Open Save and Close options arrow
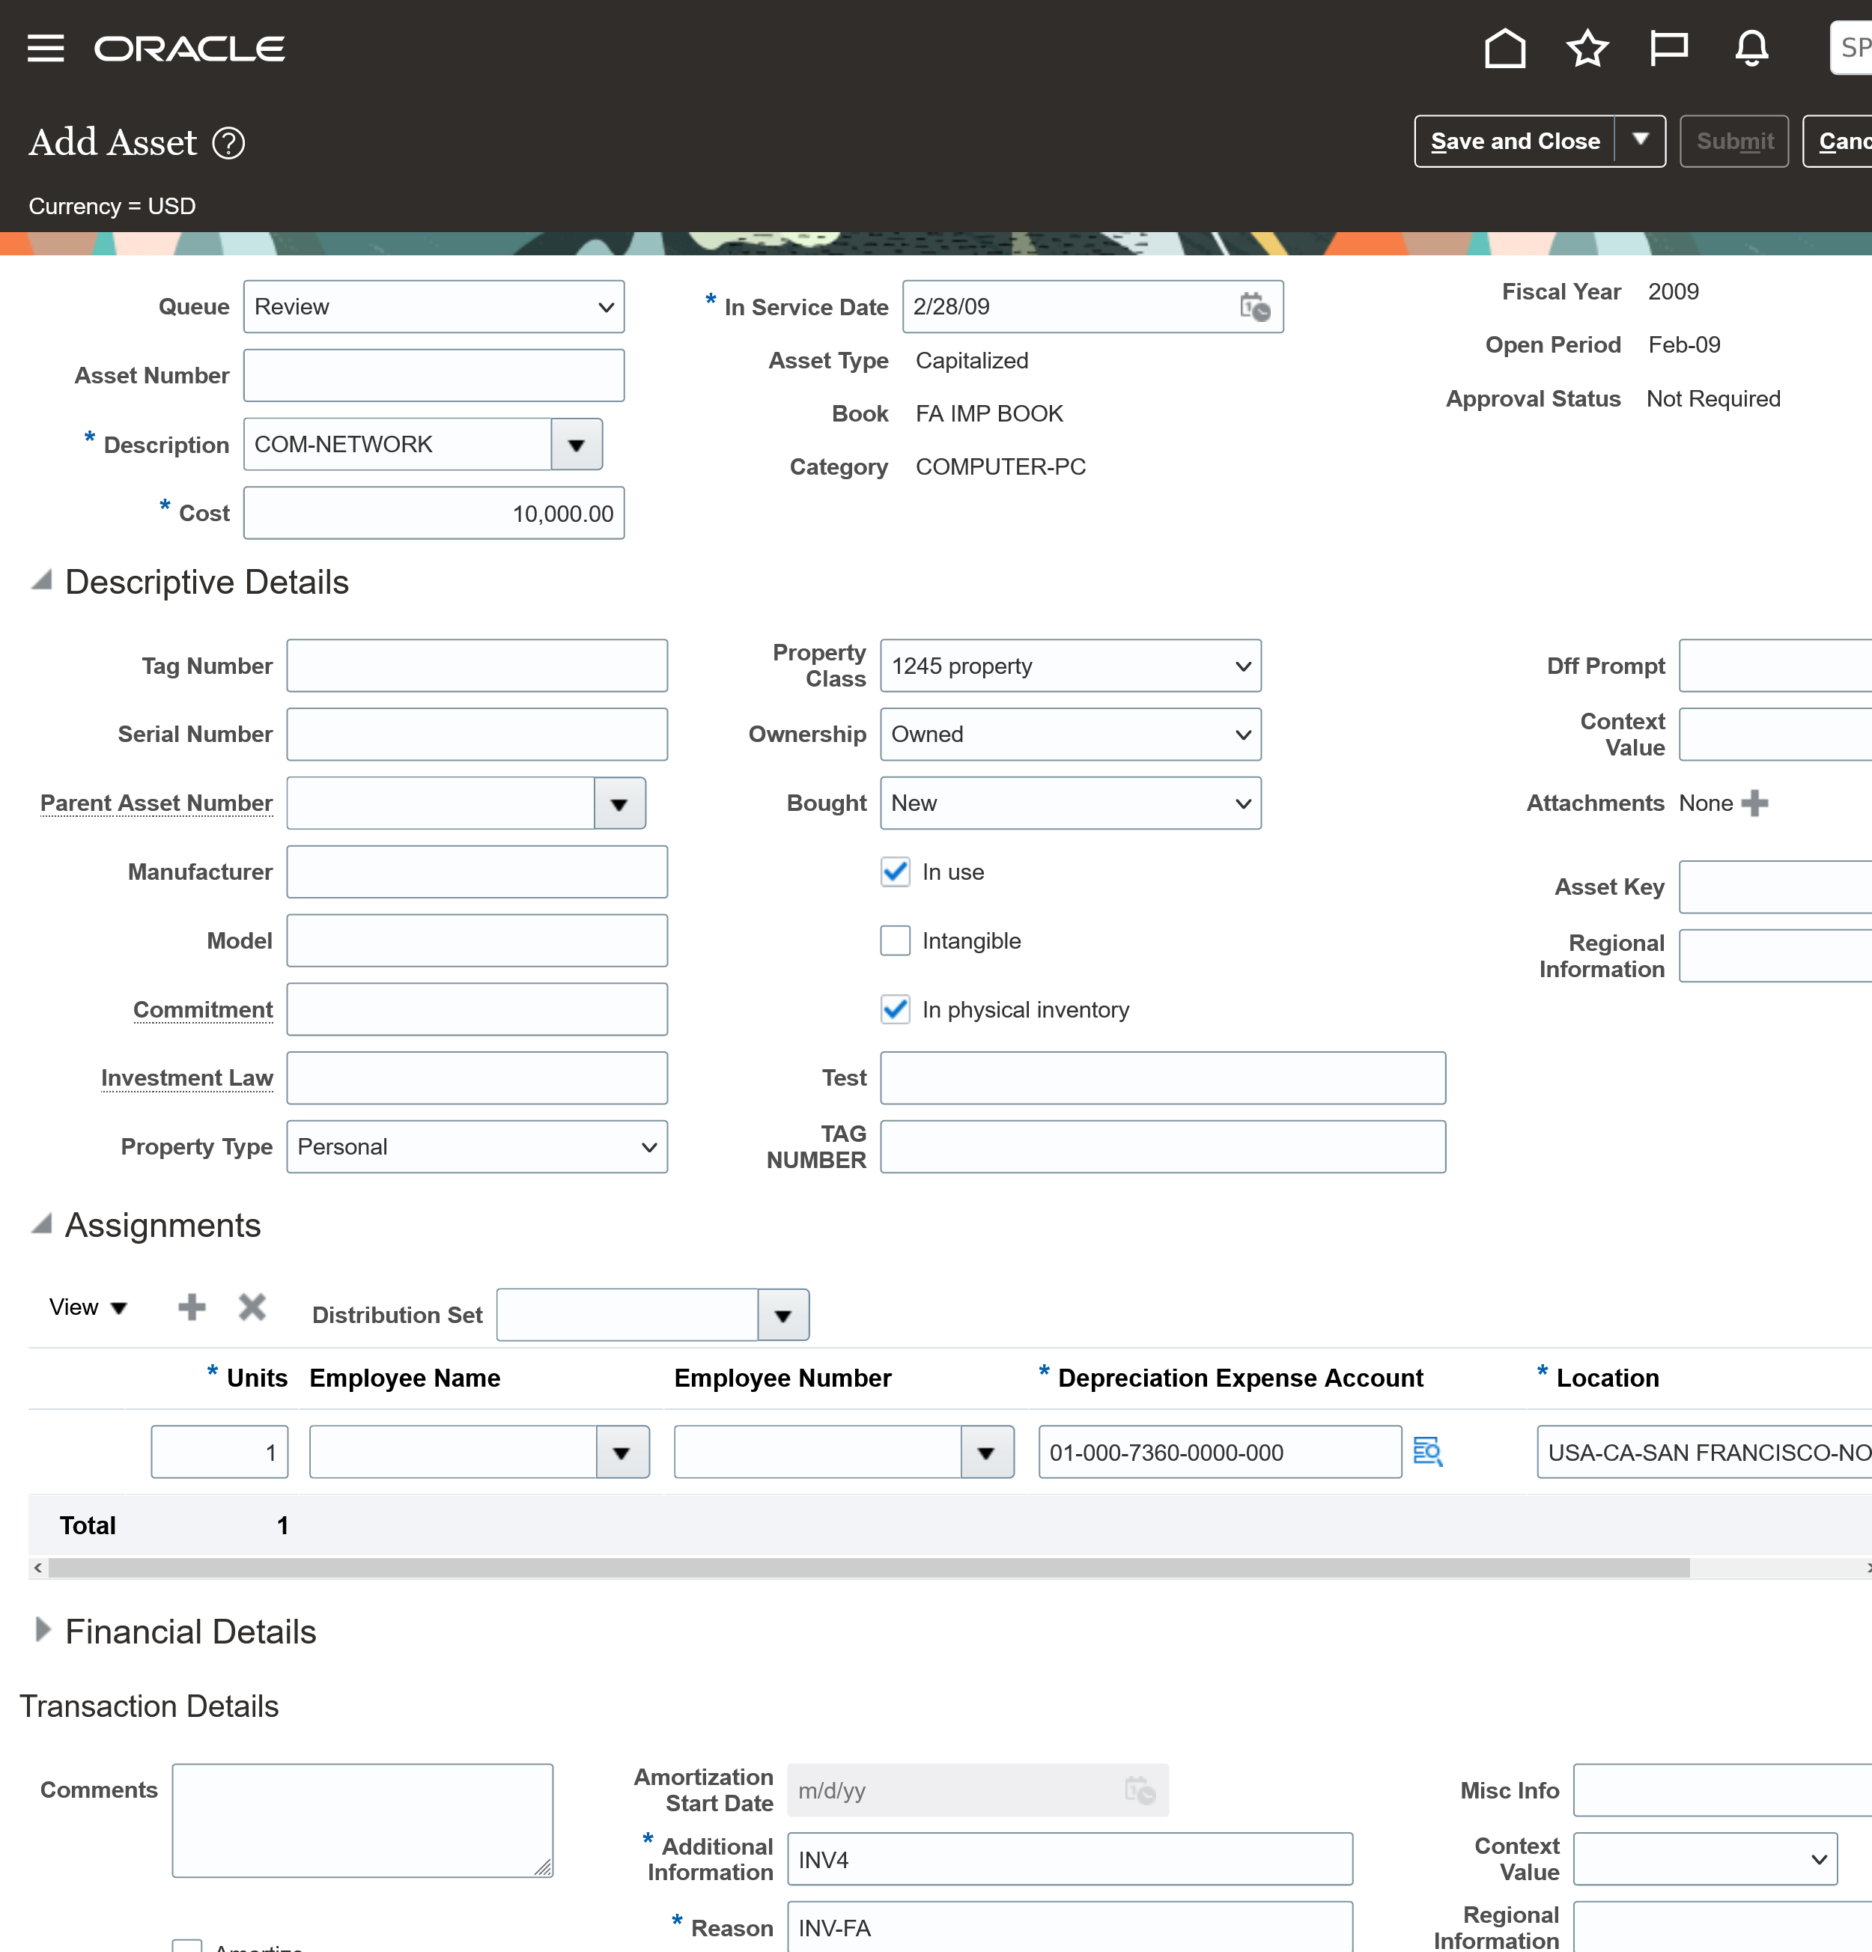The image size is (1872, 1952). tap(1640, 142)
